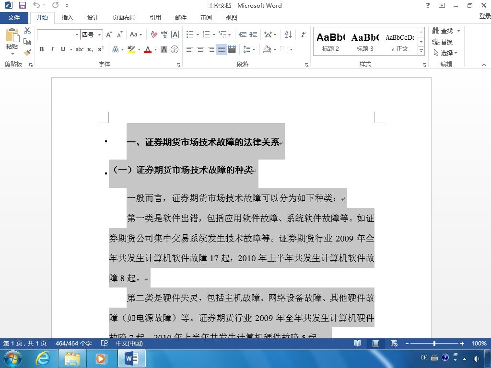Insert enclosed character (字 circle)
The height and width of the screenshot is (368, 491).
175,49
